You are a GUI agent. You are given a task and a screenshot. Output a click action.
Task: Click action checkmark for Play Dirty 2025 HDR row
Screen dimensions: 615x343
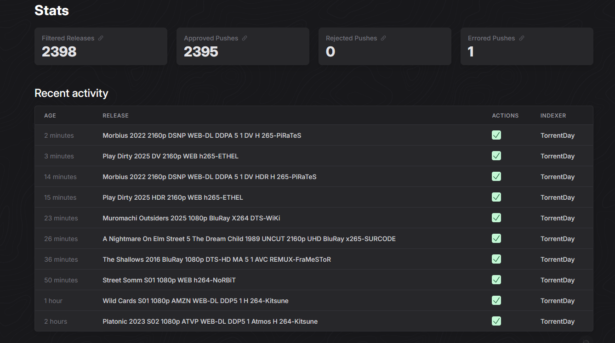(x=496, y=197)
